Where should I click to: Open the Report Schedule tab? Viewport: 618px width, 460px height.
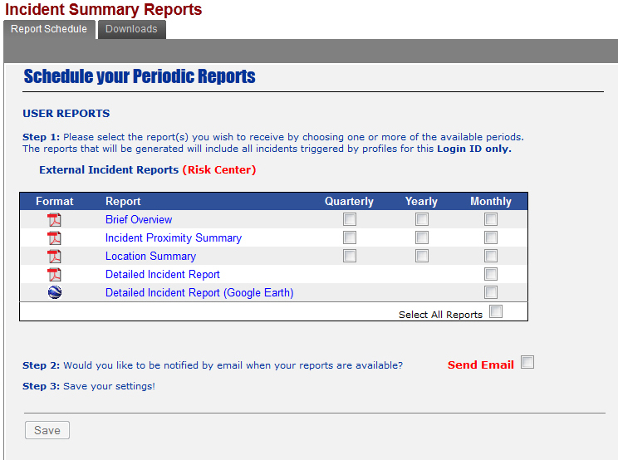pyautogui.click(x=49, y=29)
